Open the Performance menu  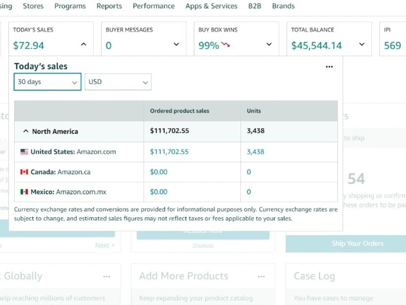pos(153,6)
